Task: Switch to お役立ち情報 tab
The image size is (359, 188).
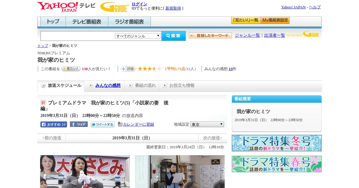Action: (178, 86)
